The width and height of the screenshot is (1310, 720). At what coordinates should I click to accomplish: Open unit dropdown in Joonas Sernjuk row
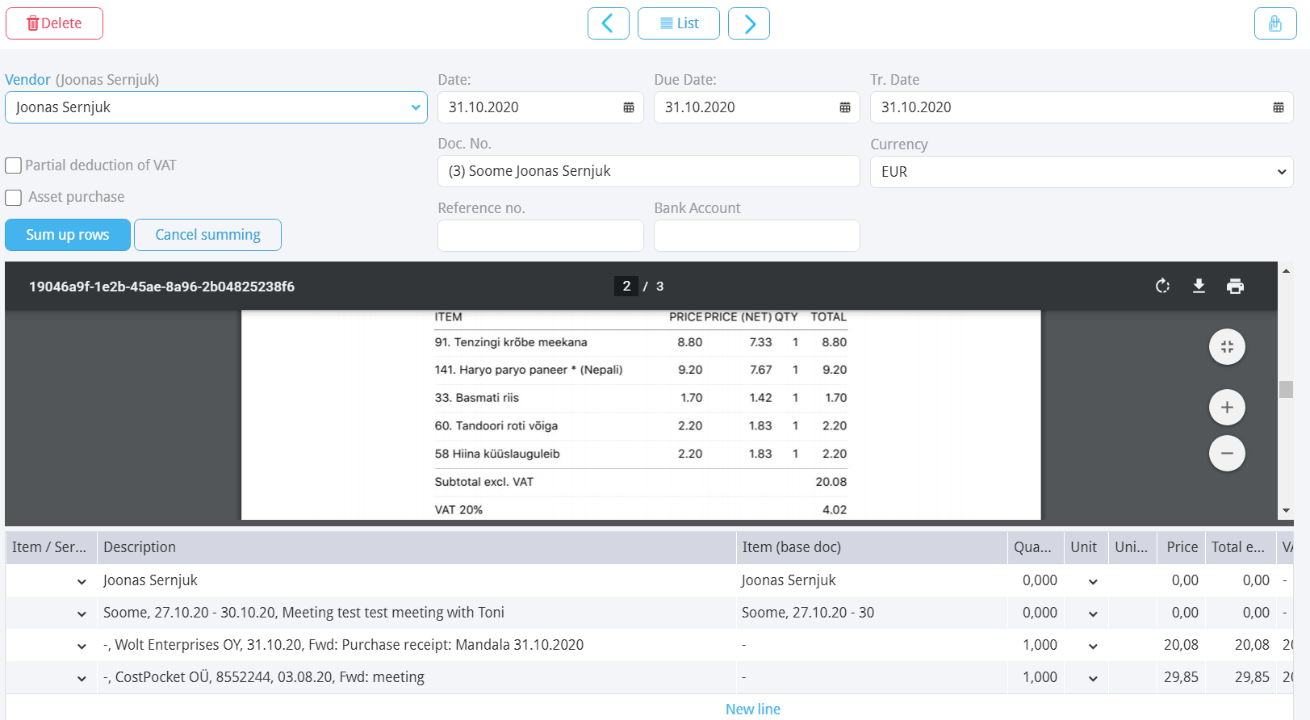point(1093,582)
